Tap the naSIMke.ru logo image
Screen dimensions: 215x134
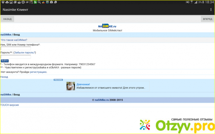[107, 26]
